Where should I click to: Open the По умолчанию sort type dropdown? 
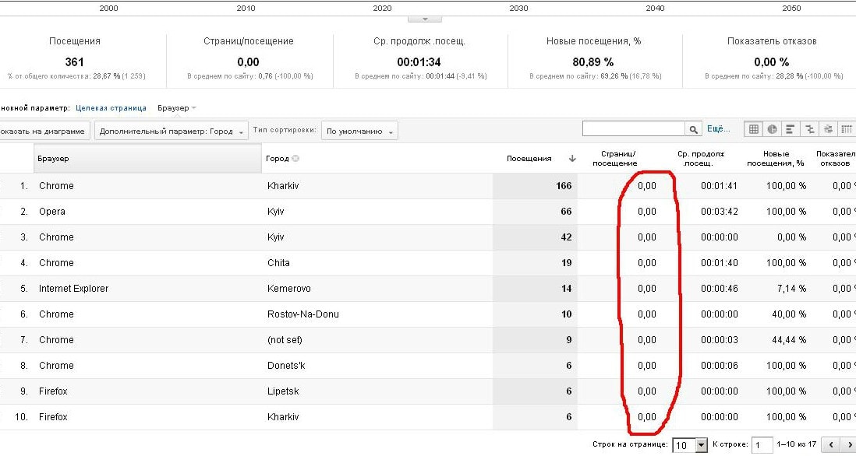pos(359,132)
